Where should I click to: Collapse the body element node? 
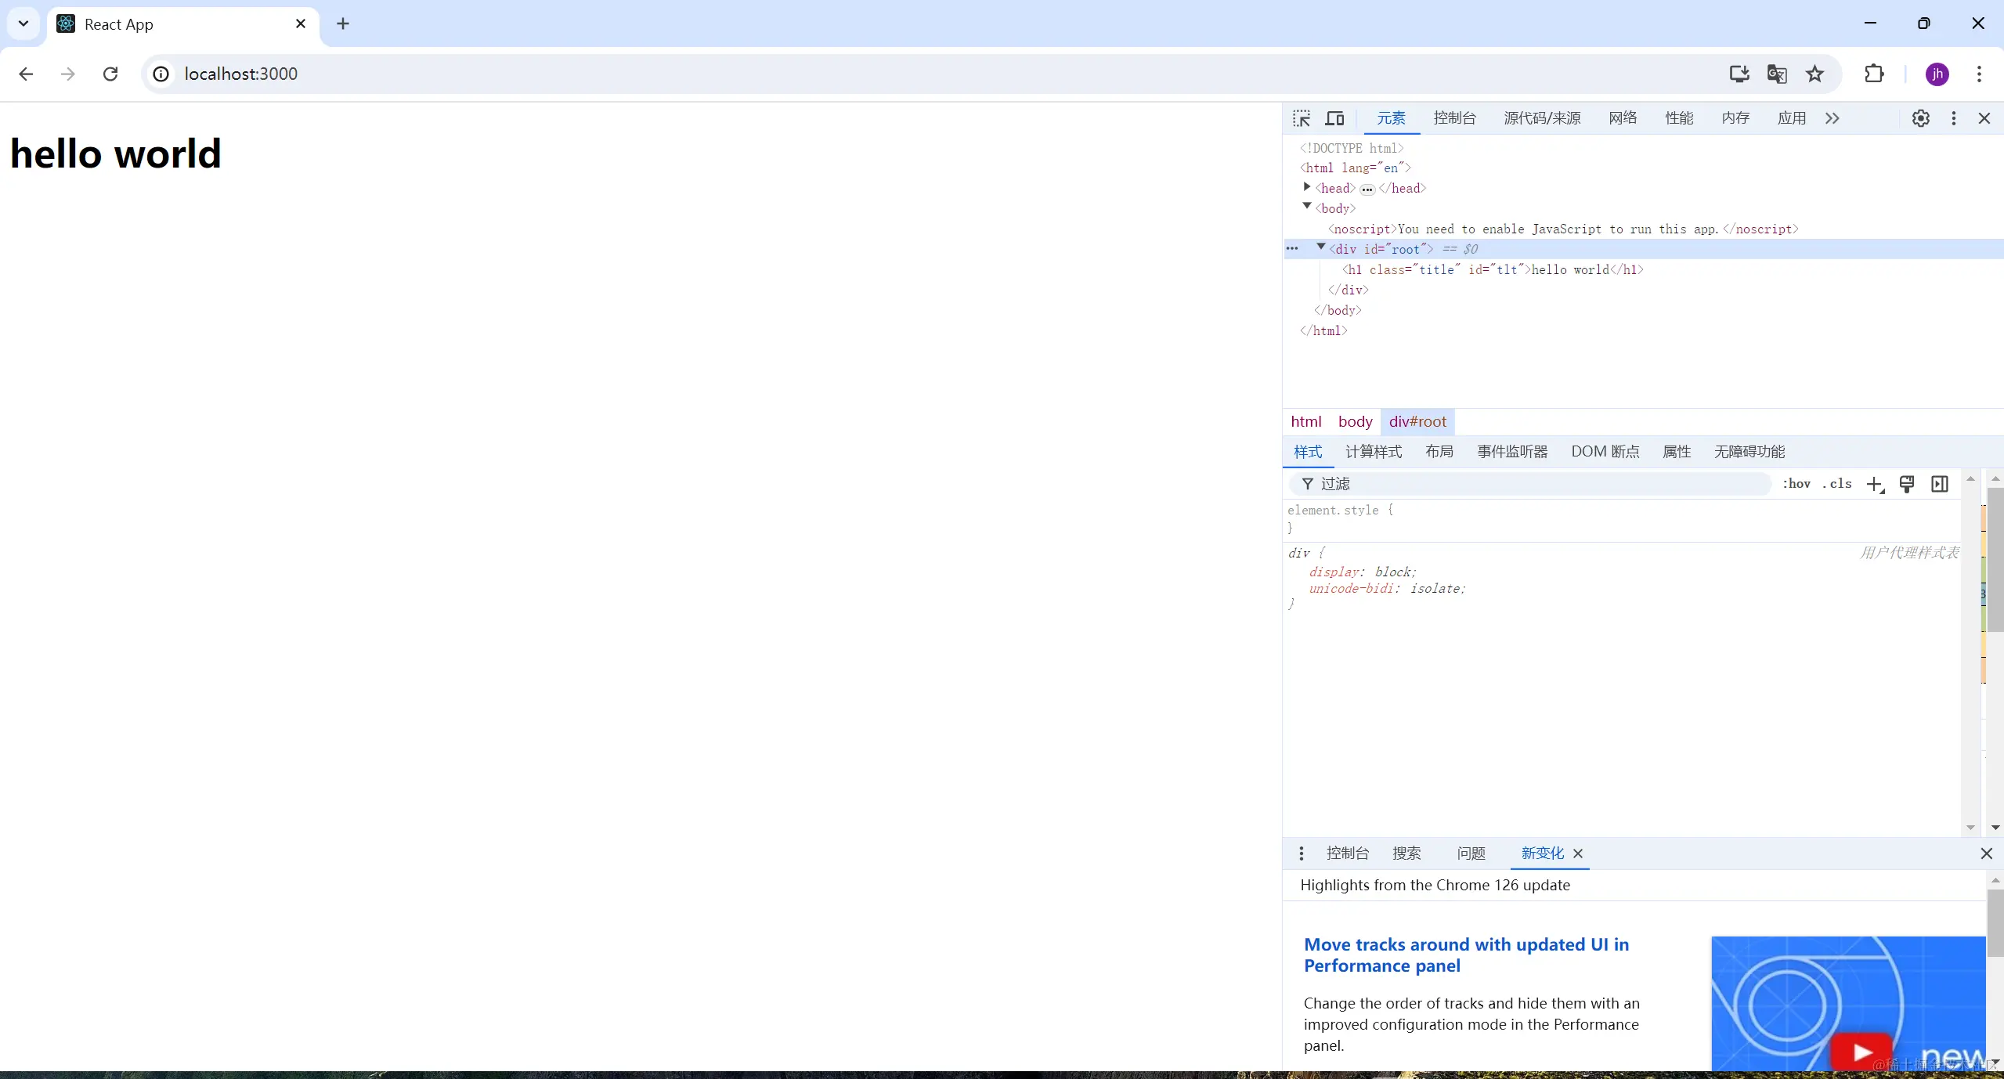click(x=1307, y=207)
